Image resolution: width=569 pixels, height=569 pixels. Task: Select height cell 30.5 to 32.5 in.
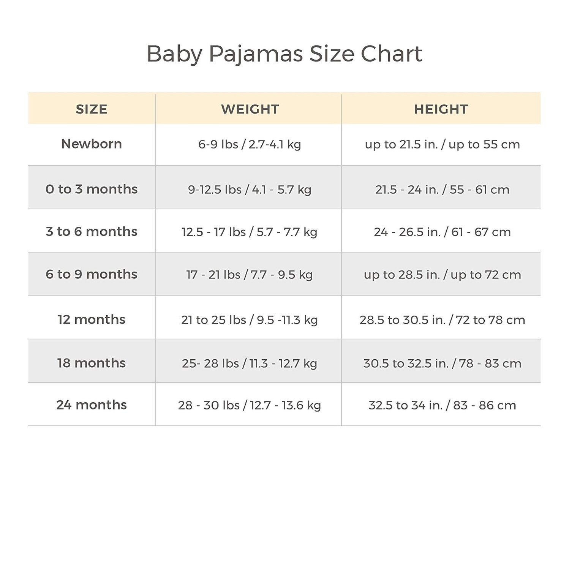pyautogui.click(x=442, y=364)
